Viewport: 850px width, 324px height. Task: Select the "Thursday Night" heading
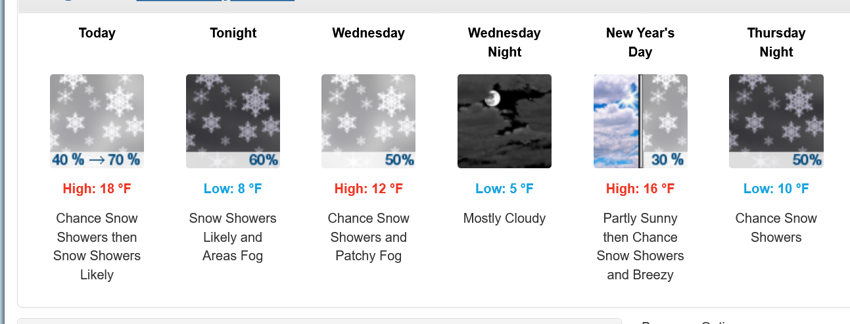pyautogui.click(x=776, y=42)
